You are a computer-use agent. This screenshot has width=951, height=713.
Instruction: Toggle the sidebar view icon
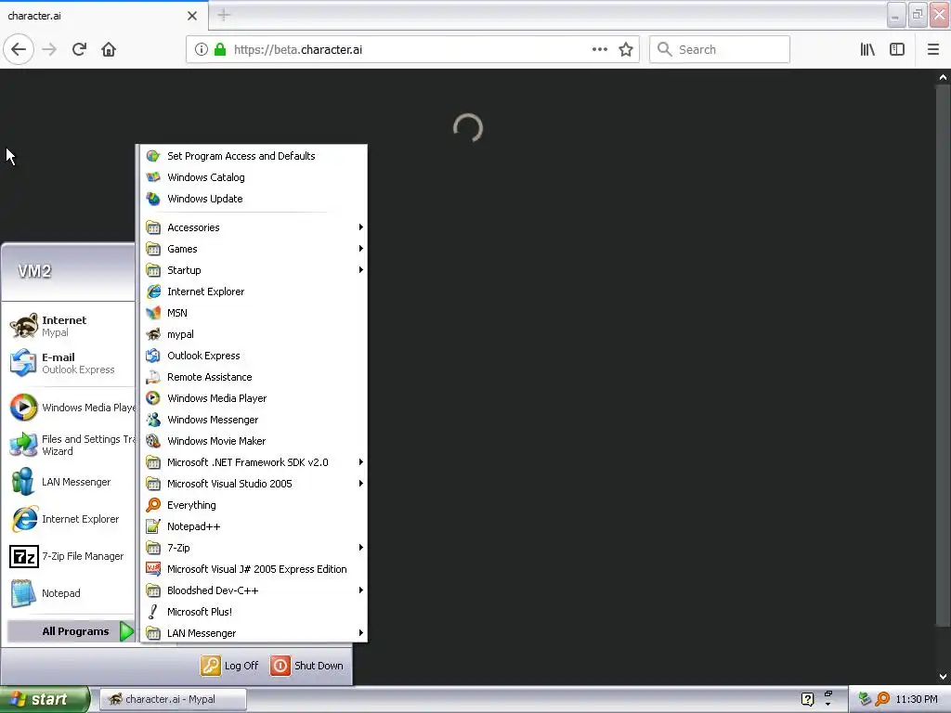(x=897, y=49)
